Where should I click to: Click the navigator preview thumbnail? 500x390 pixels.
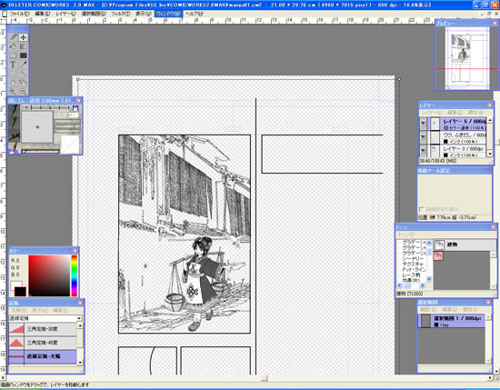[467, 58]
